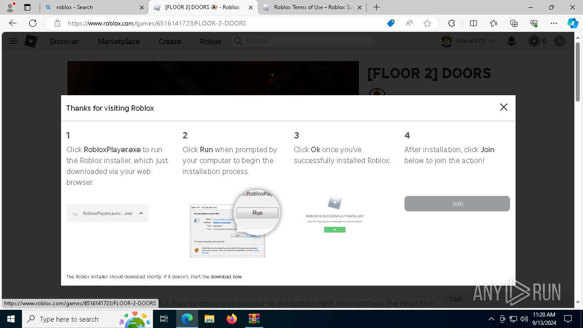Toggle Split screen view
The height and width of the screenshot is (328, 583).
(x=473, y=23)
